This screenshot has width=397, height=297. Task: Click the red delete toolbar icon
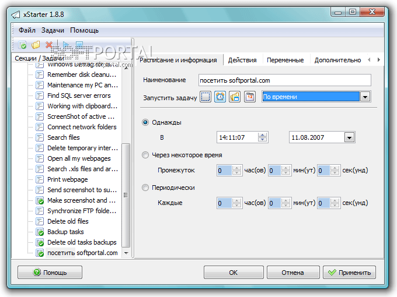[x=50, y=45]
